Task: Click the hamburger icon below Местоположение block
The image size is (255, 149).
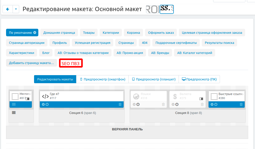Action: point(14,113)
